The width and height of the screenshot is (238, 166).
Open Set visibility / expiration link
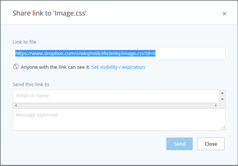(x=118, y=67)
